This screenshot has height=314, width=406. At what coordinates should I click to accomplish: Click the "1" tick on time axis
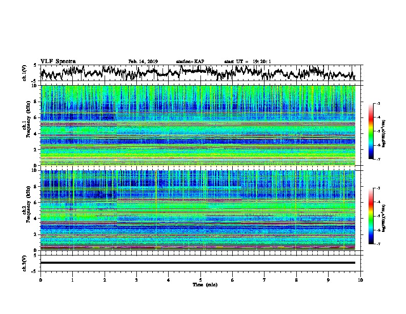(x=72, y=280)
